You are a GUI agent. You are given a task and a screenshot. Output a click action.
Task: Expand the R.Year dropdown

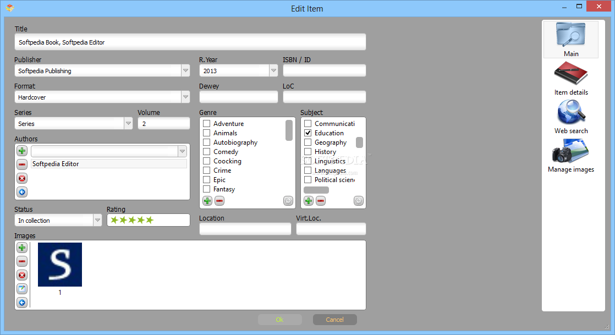click(273, 70)
